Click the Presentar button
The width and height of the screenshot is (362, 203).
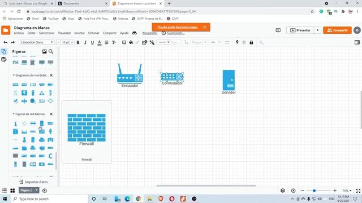pyautogui.click(x=300, y=30)
